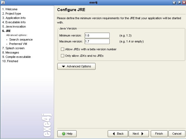
Task: Jump to step 3. Application info
Action: (x=14, y=18)
